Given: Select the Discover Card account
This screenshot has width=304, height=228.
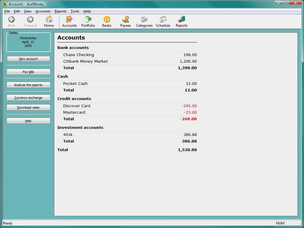Looking at the screenshot, I should 76,106.
